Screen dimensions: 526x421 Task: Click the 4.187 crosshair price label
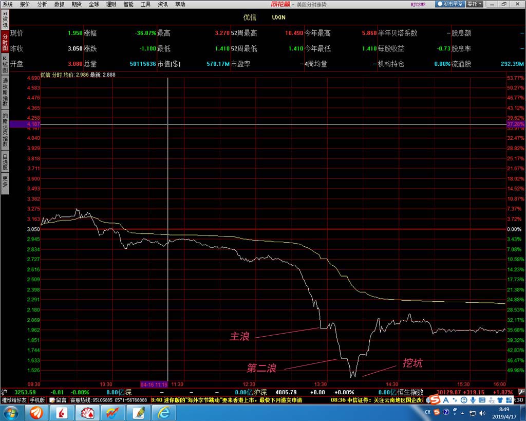point(25,124)
